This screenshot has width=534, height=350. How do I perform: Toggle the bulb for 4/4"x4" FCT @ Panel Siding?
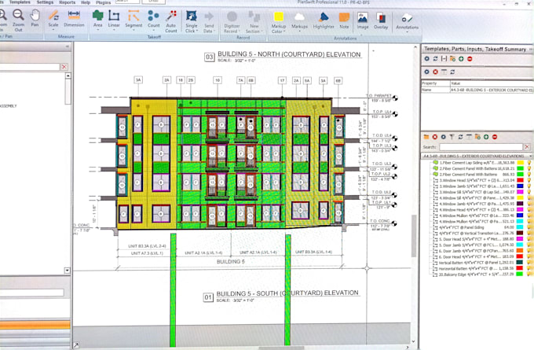529,227
